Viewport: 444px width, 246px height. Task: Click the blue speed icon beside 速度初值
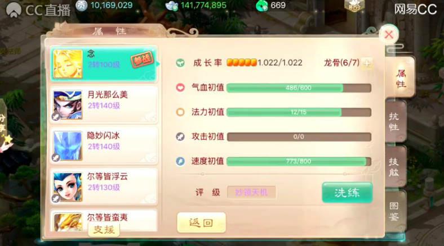pos(180,161)
